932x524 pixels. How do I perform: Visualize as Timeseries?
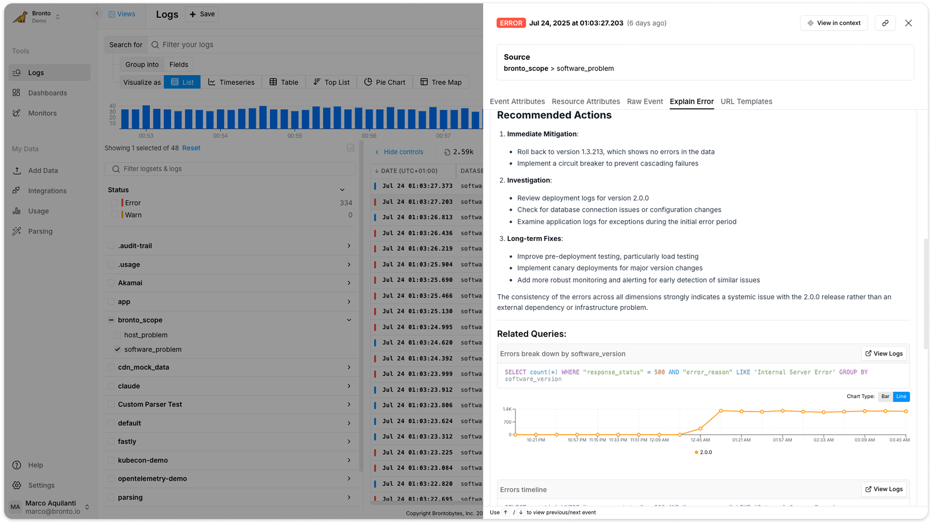231,82
